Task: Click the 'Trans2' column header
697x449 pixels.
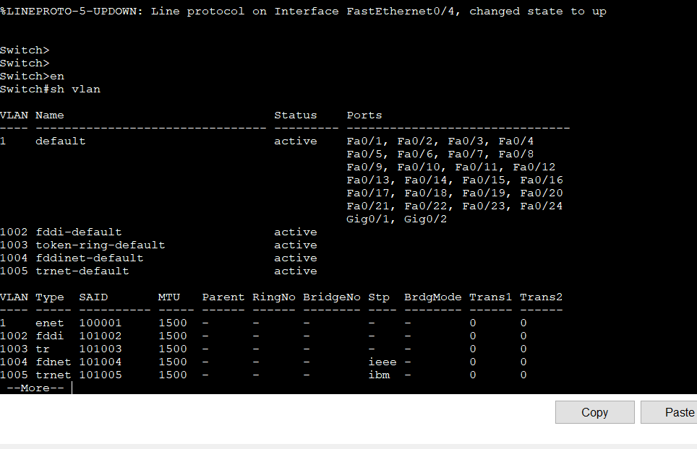Action: coord(542,297)
